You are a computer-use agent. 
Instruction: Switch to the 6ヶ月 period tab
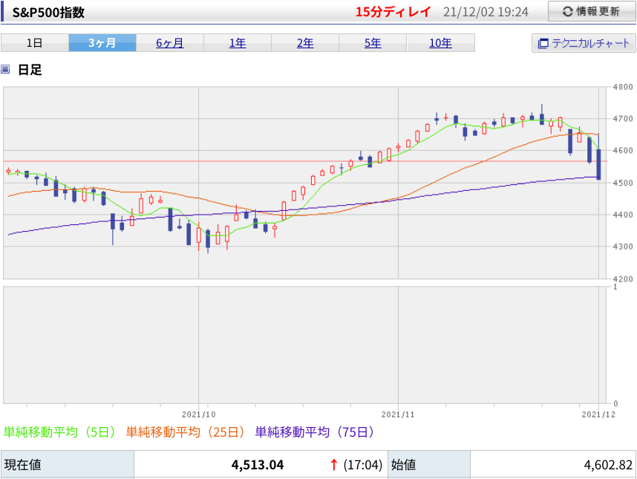coord(170,42)
